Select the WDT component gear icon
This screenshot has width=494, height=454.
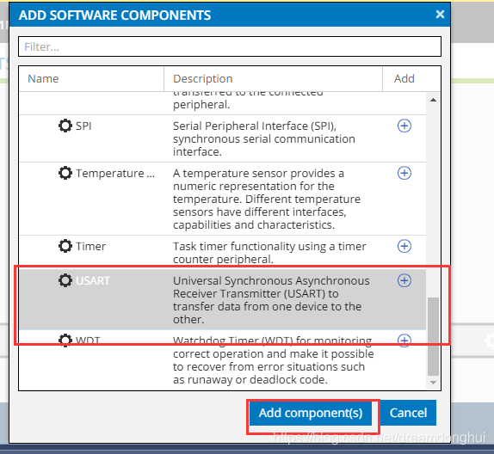click(x=65, y=340)
